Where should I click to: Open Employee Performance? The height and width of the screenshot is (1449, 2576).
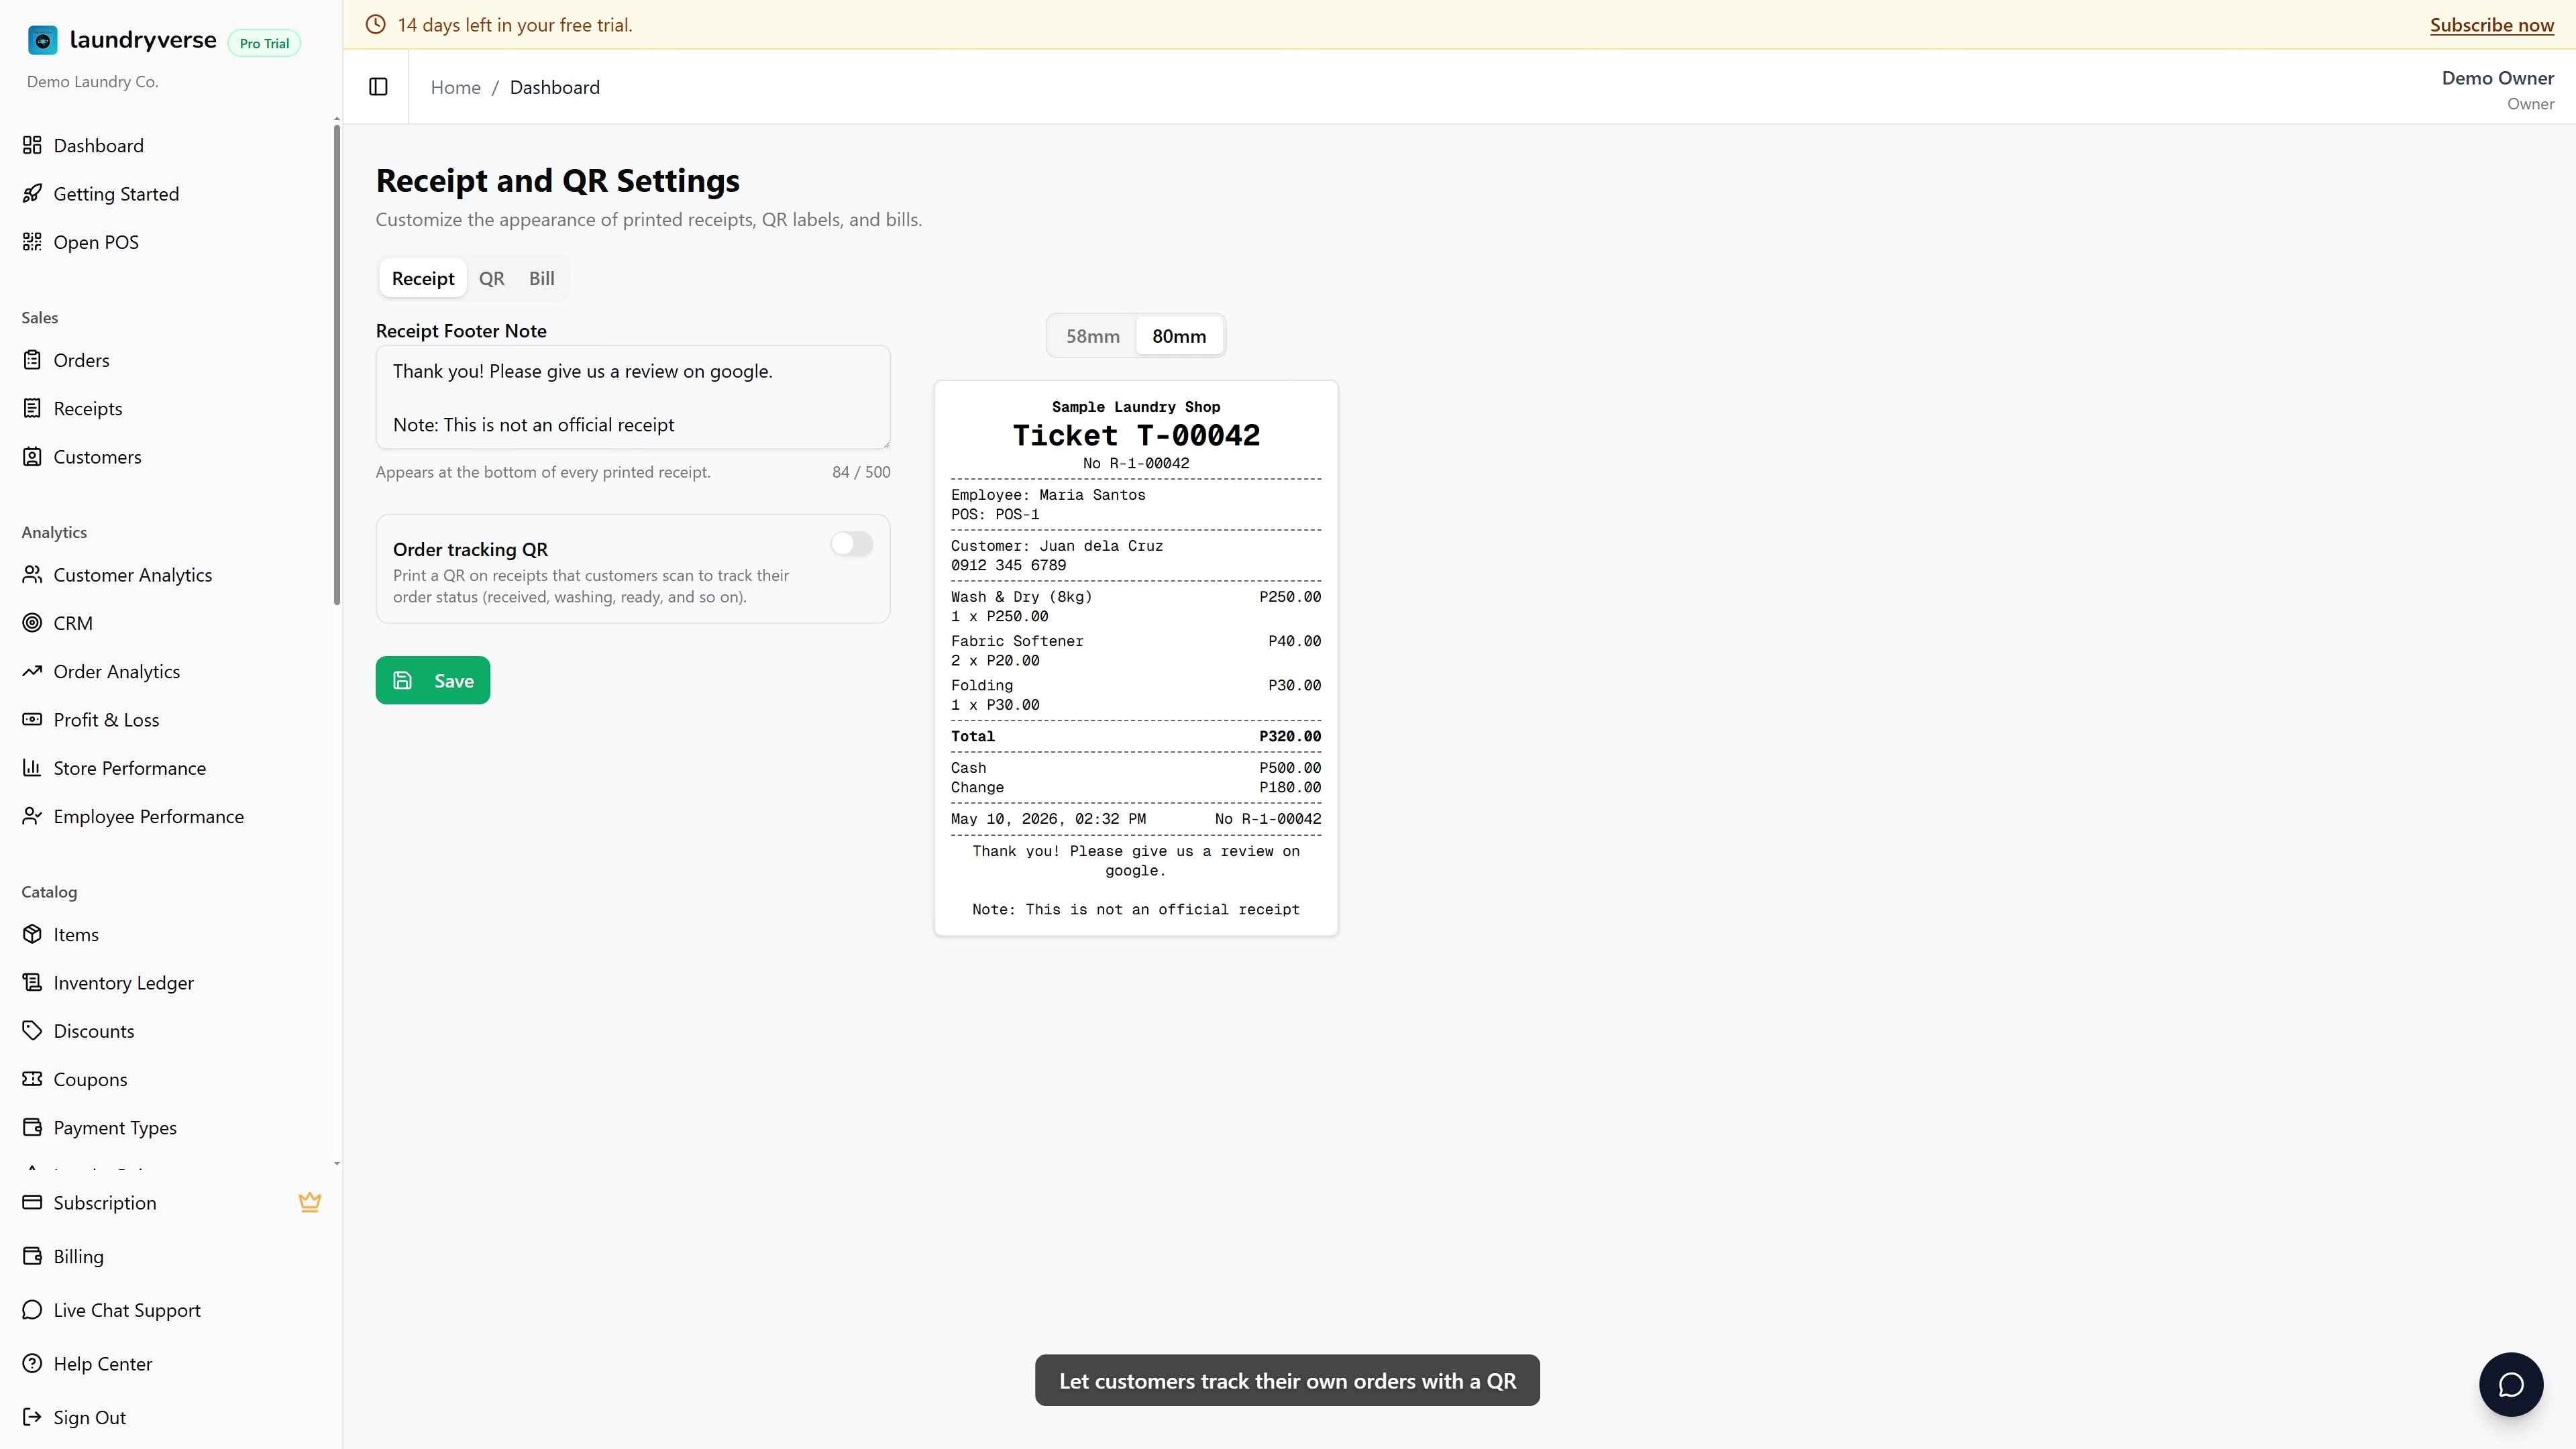[148, 816]
